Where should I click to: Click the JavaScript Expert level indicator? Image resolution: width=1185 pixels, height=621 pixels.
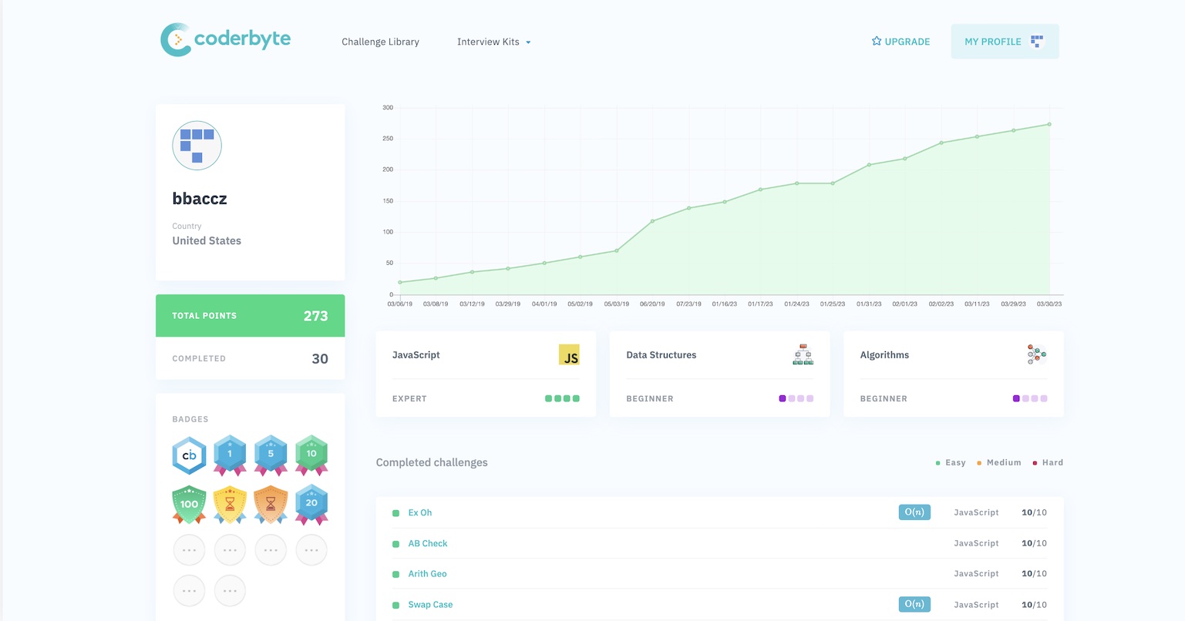(562, 398)
